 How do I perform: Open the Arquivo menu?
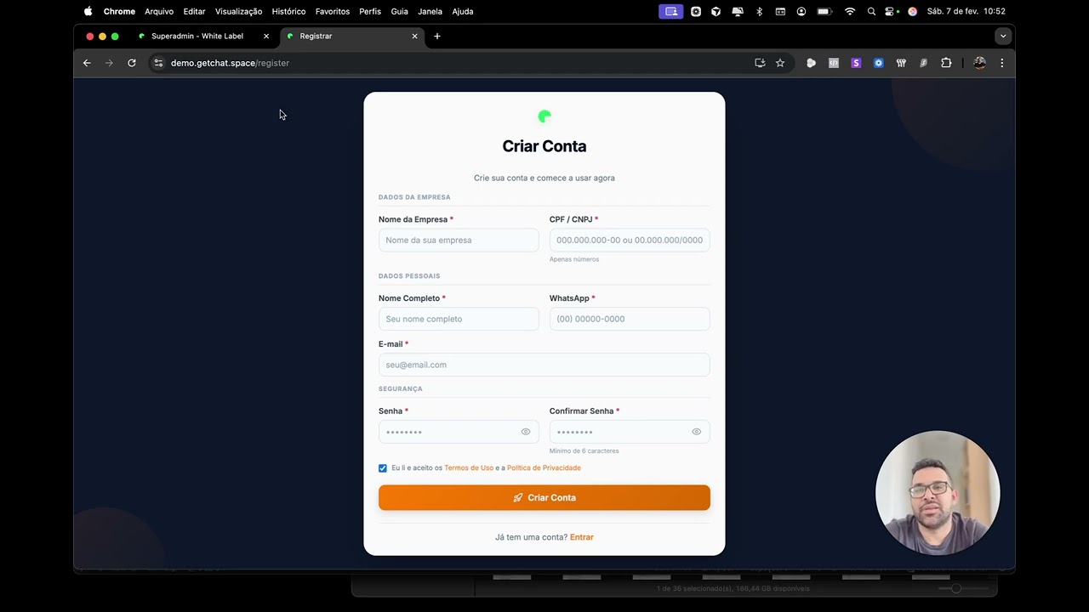pos(159,11)
